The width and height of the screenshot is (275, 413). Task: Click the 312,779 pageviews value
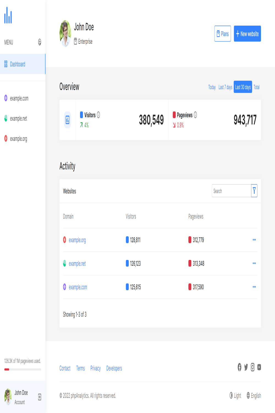click(198, 240)
